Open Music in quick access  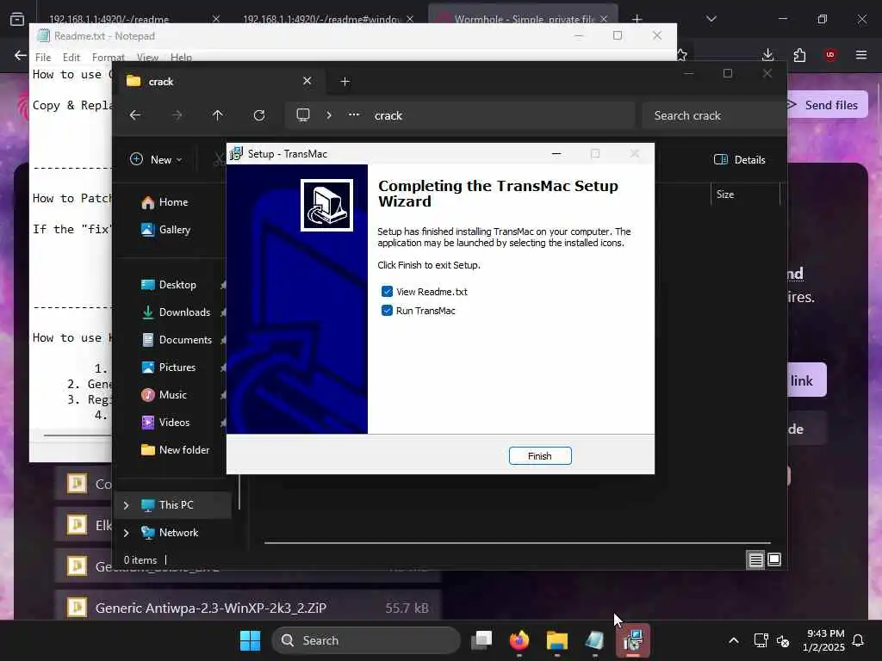coord(172,394)
